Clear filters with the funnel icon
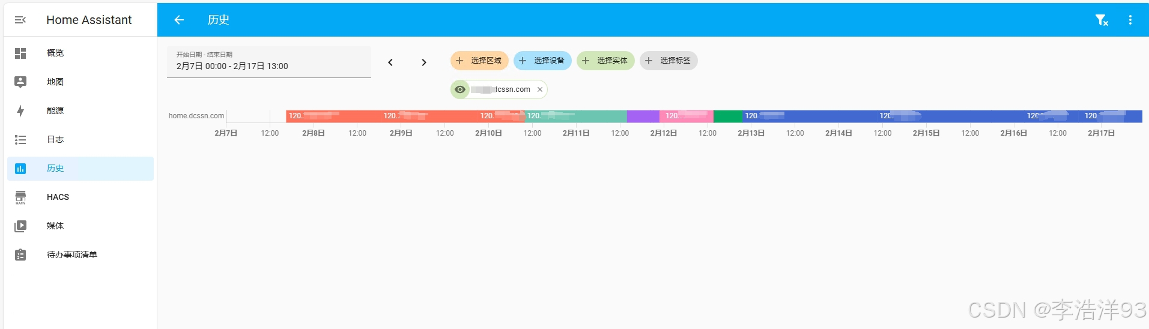This screenshot has height=329, width=1149. pyautogui.click(x=1102, y=20)
